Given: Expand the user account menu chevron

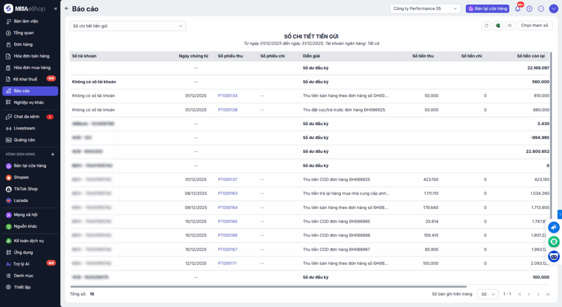Looking at the screenshot, I should [x=552, y=9].
